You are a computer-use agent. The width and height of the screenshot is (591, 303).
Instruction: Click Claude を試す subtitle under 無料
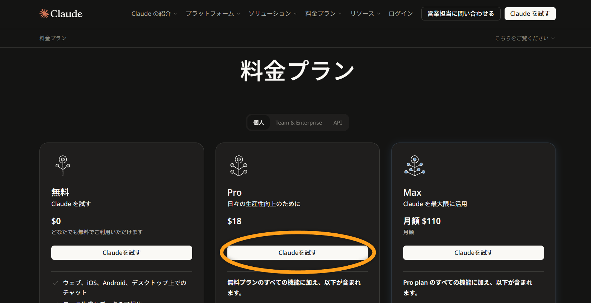(71, 204)
